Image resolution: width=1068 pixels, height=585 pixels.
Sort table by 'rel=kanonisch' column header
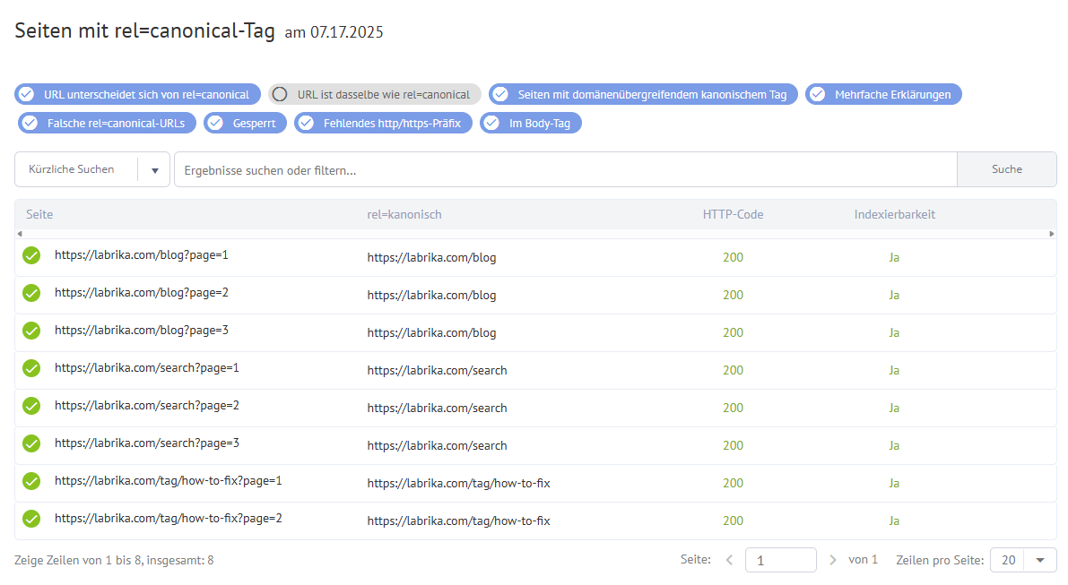tap(404, 214)
